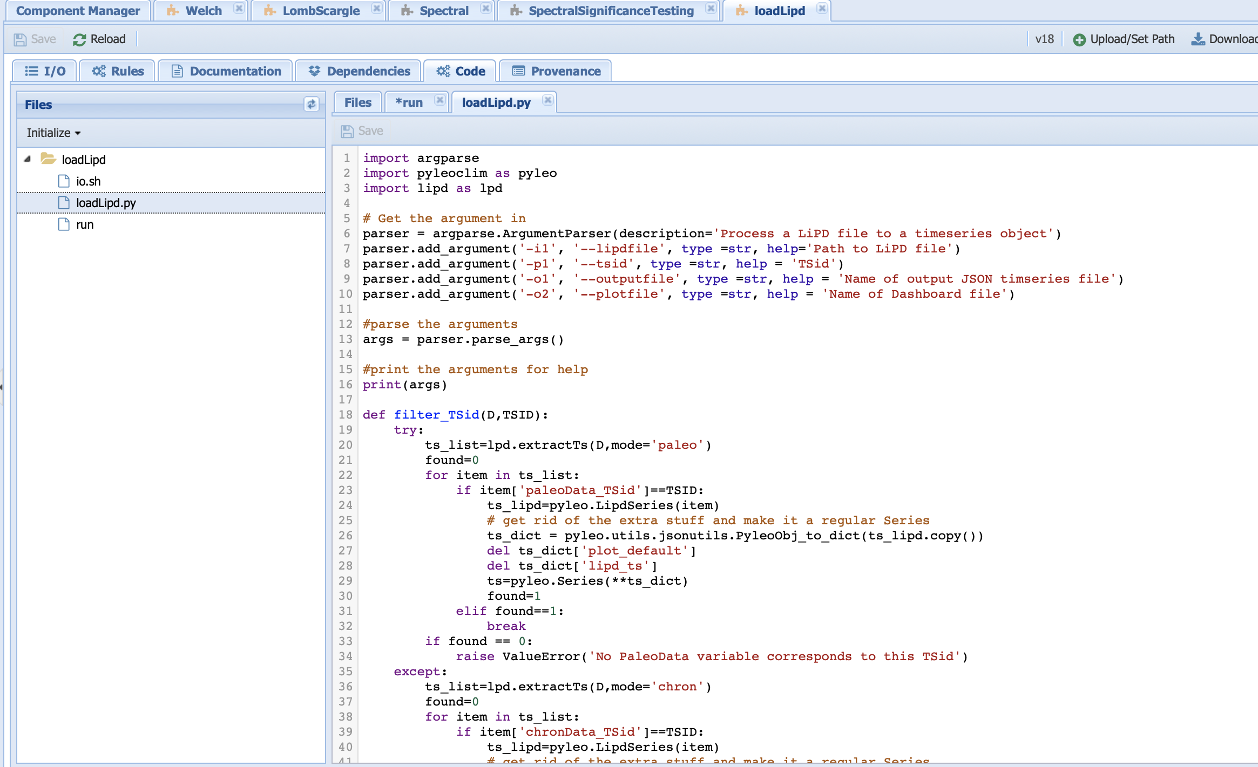Click the Initialize folder expander arrow

point(77,133)
